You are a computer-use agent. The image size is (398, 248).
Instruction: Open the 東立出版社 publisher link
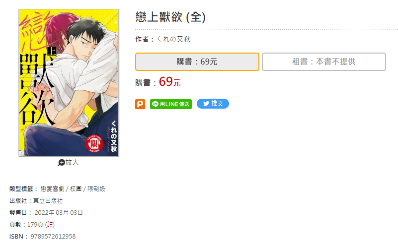click(48, 200)
